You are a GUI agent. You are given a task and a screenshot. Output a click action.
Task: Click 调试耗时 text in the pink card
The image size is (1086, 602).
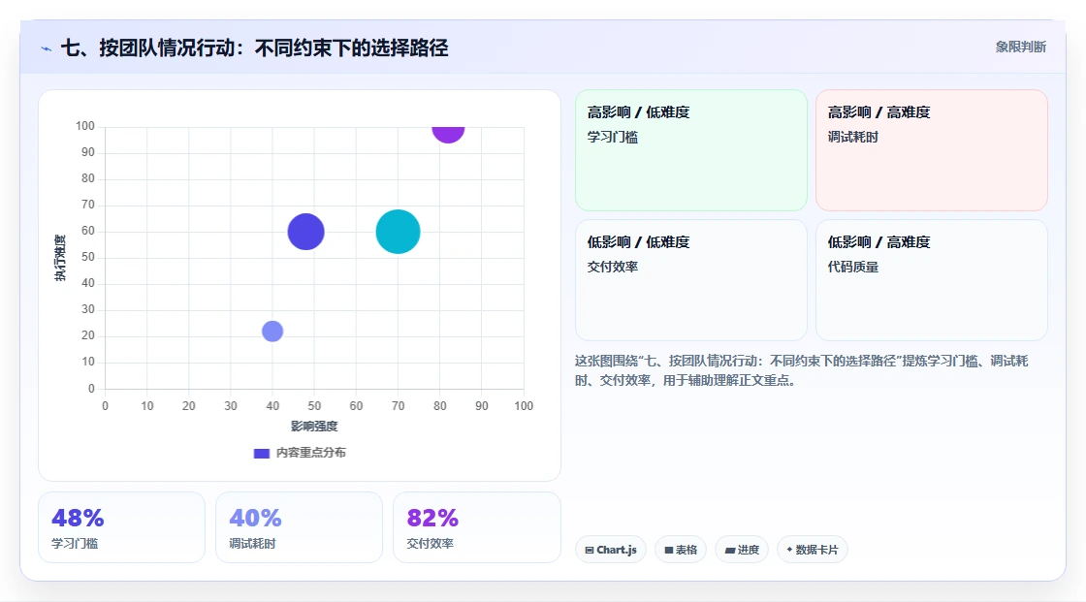pyautogui.click(x=852, y=137)
